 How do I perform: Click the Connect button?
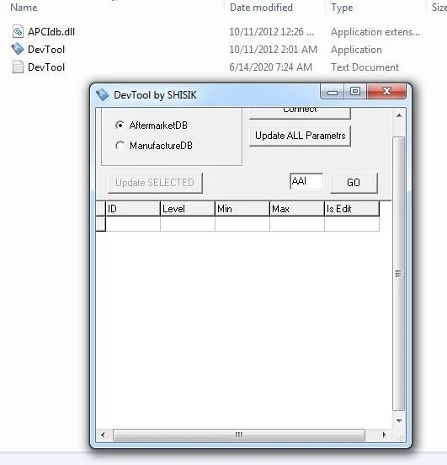[x=300, y=113]
